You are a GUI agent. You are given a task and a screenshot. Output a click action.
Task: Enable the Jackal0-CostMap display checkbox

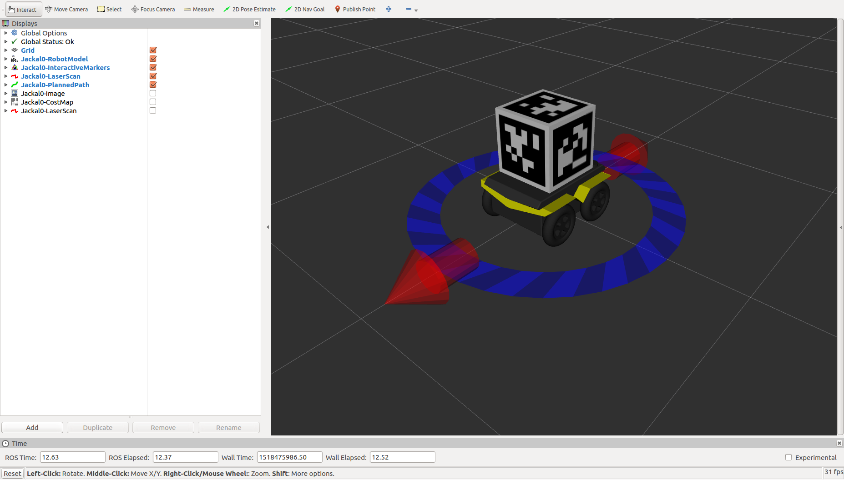[153, 102]
